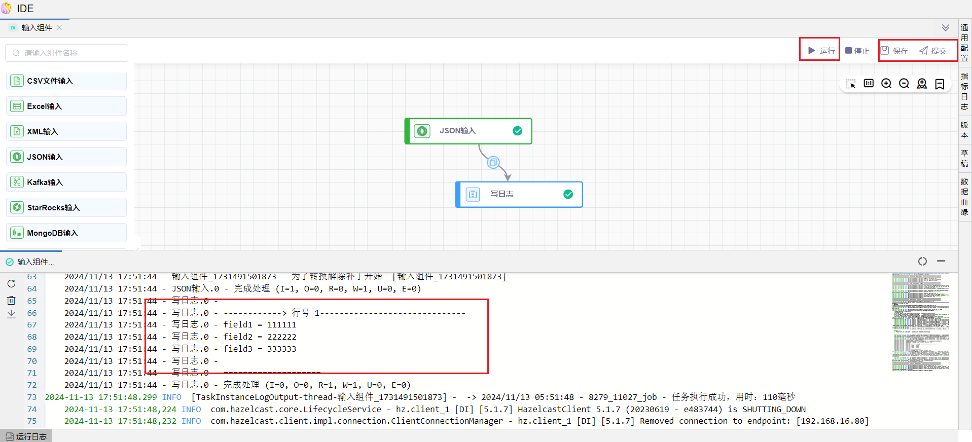Click the canvas fit-to-size icon
The image size is (972, 442).
point(869,84)
